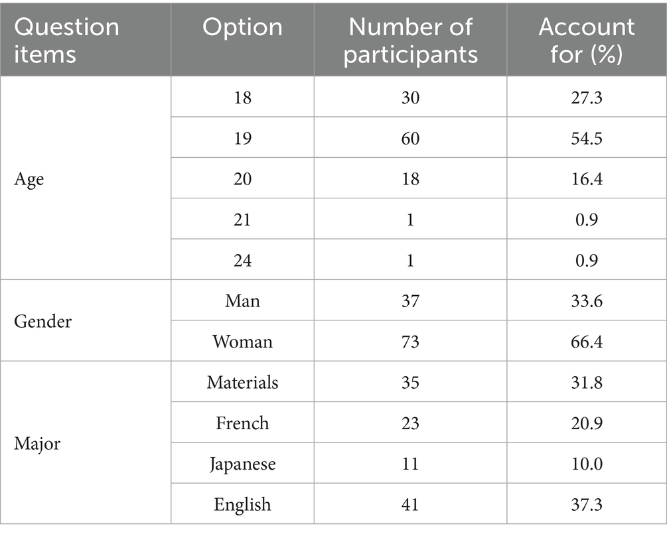Image resolution: width=667 pixels, height=536 pixels.
Task: Click the 'Japanese' major cell
Action: point(242,463)
